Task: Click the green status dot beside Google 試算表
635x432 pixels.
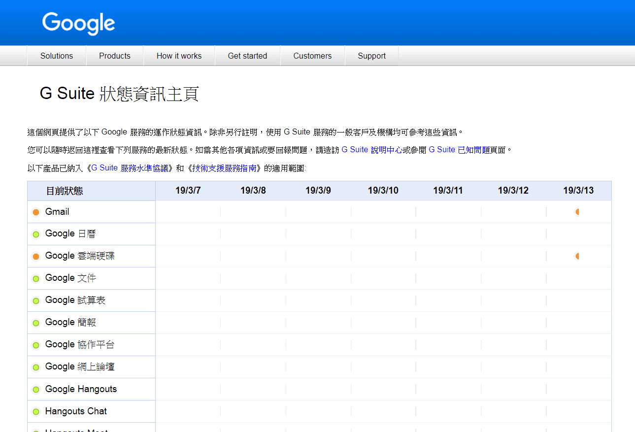Action: [36, 301]
